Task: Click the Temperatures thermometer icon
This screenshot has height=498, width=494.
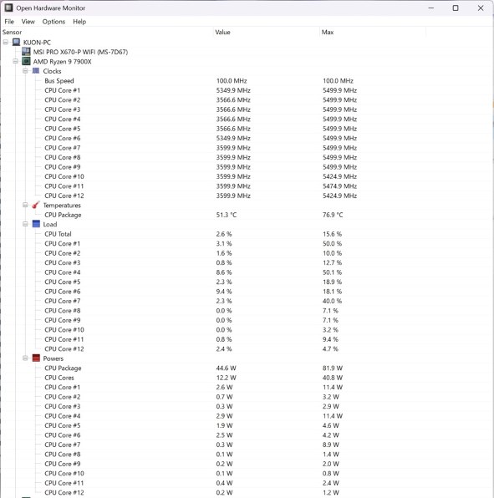Action: [36, 205]
